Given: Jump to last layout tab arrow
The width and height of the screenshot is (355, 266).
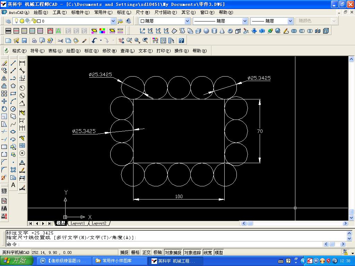Looking at the screenshot, I should point(49,223).
